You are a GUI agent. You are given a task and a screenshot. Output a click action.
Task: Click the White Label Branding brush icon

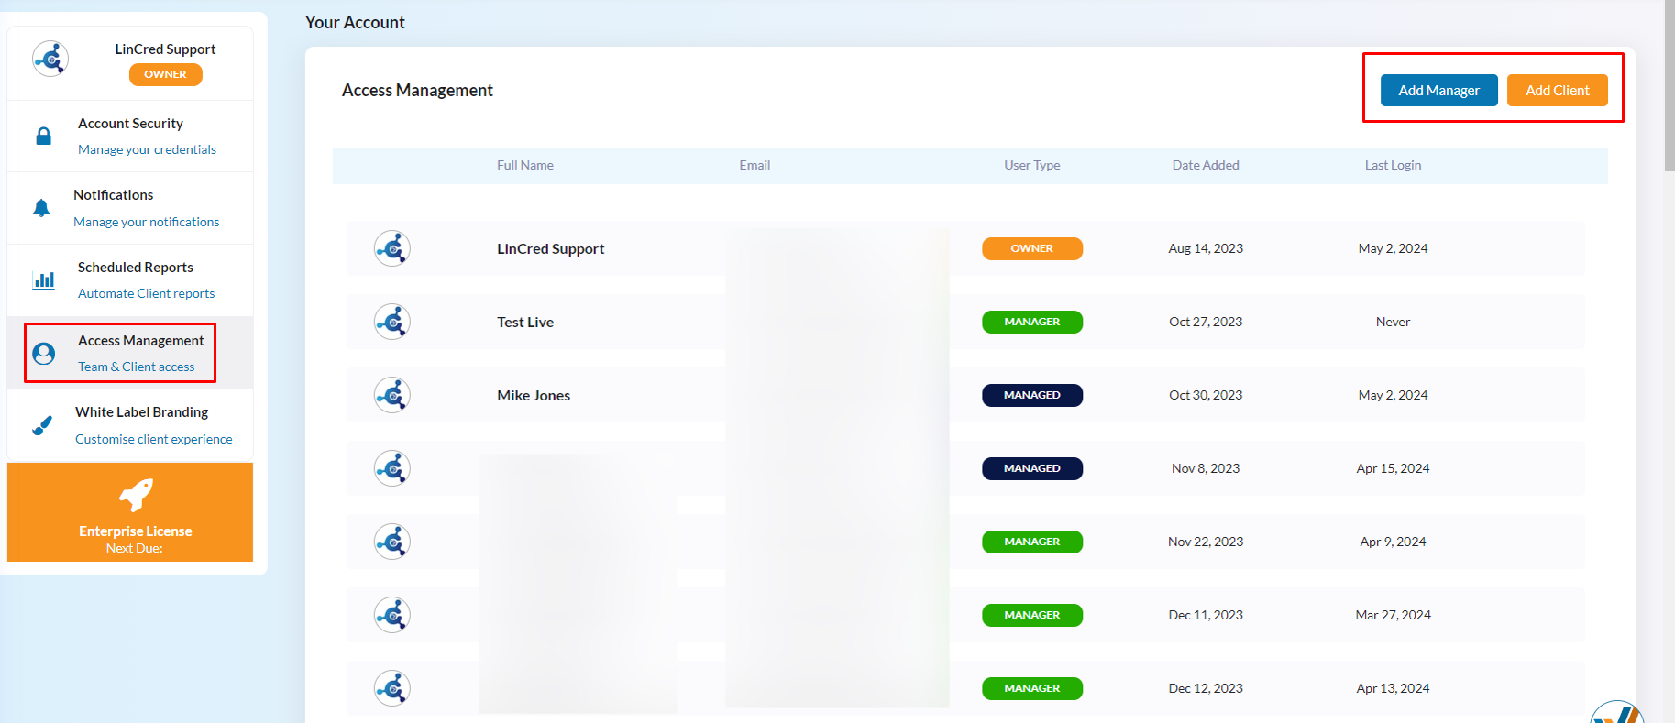[42, 425]
